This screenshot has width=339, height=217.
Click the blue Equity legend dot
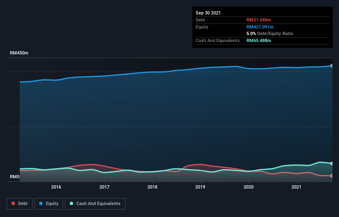click(41, 203)
